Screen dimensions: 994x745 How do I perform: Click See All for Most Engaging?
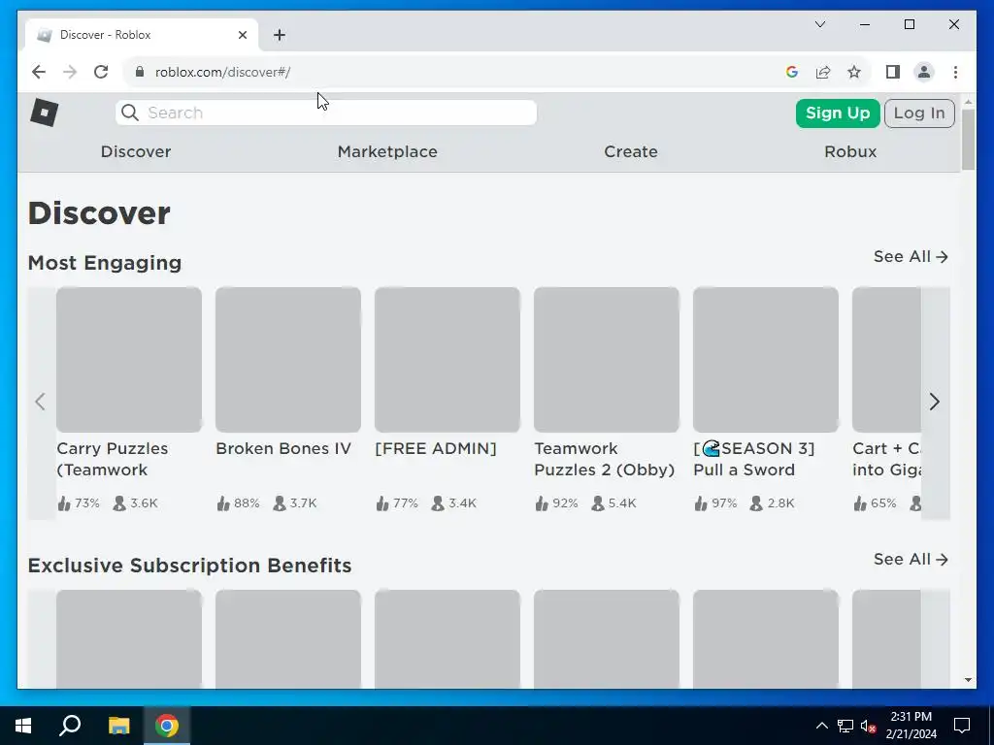coord(911,256)
